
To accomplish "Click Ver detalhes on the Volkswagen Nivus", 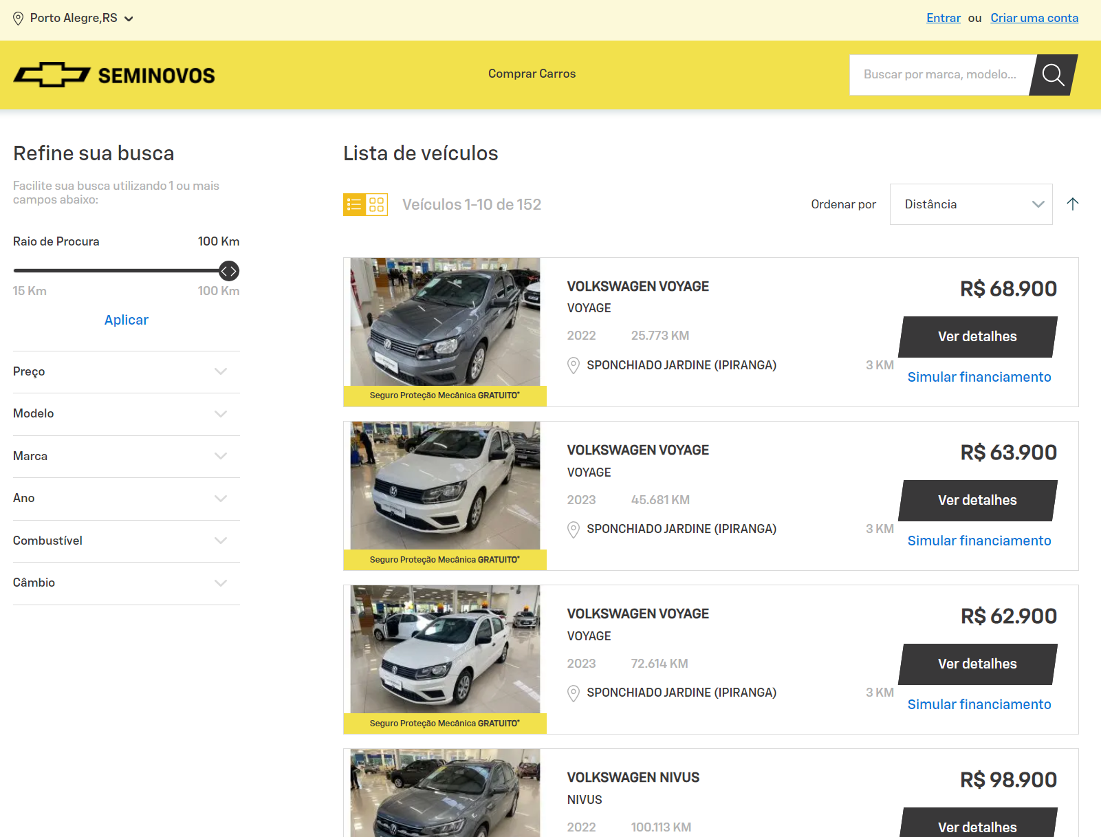I will click(x=977, y=827).
